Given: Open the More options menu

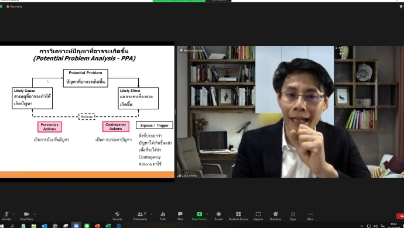Looking at the screenshot, I should pyautogui.click(x=310, y=216).
